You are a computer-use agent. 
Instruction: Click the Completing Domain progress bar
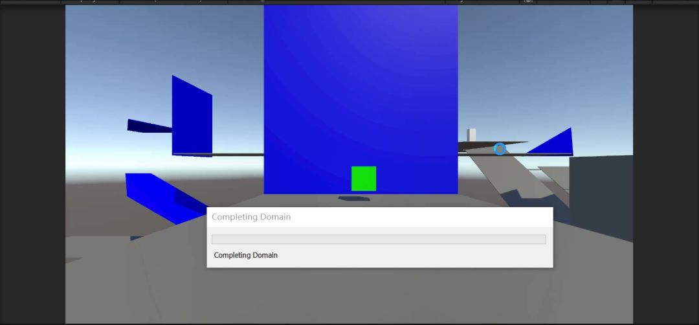point(379,240)
